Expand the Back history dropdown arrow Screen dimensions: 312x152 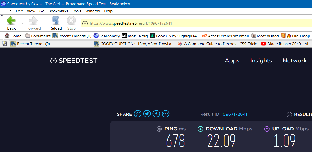(22, 23)
